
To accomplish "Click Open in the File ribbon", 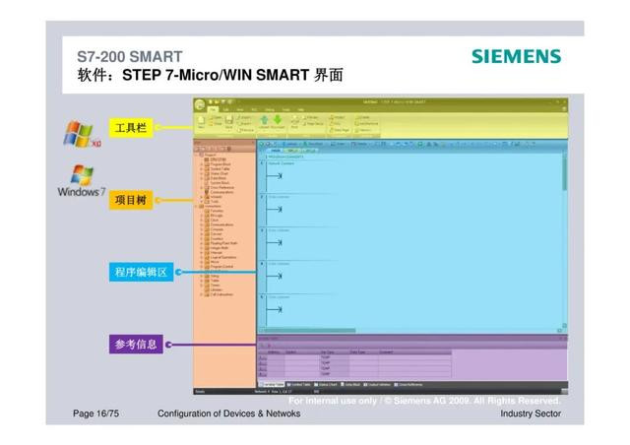I will (x=217, y=117).
